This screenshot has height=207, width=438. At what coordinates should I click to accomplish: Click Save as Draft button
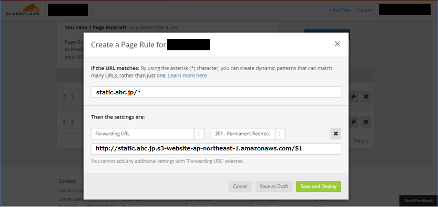(274, 187)
